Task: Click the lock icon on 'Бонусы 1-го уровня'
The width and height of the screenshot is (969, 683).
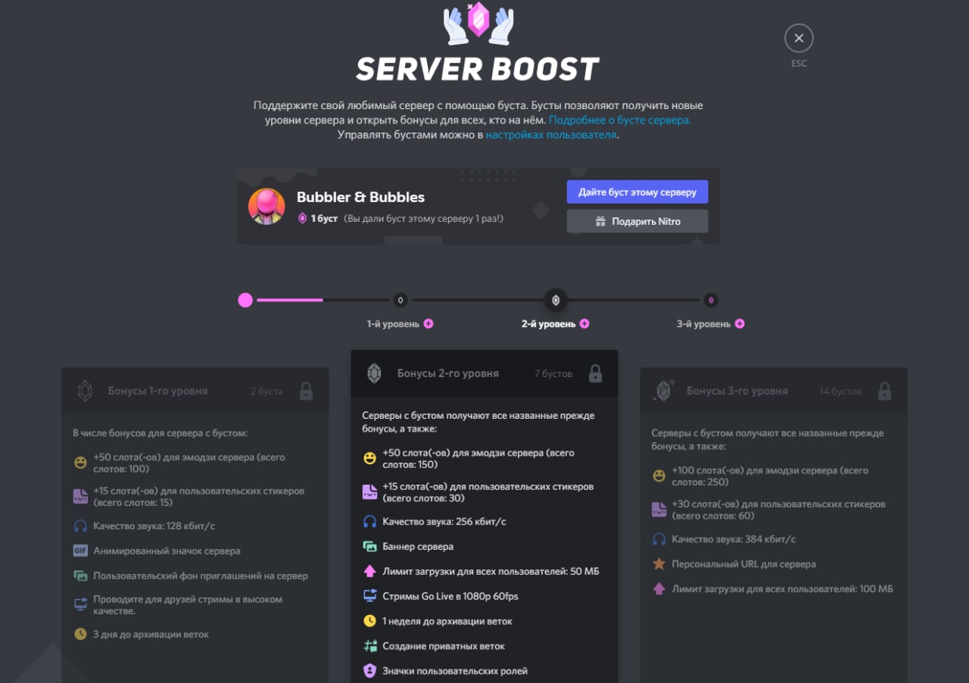Action: point(306,391)
